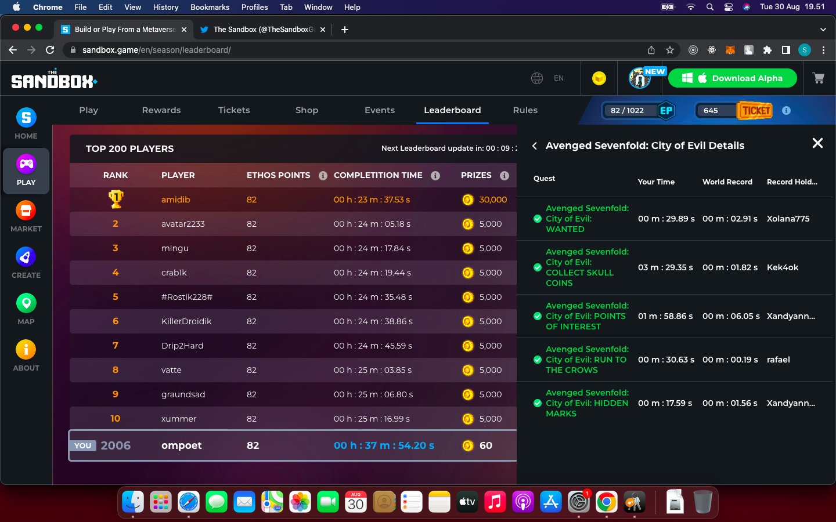Image resolution: width=836 pixels, height=522 pixels.
Task: Open the Shop tab
Action: tap(307, 110)
